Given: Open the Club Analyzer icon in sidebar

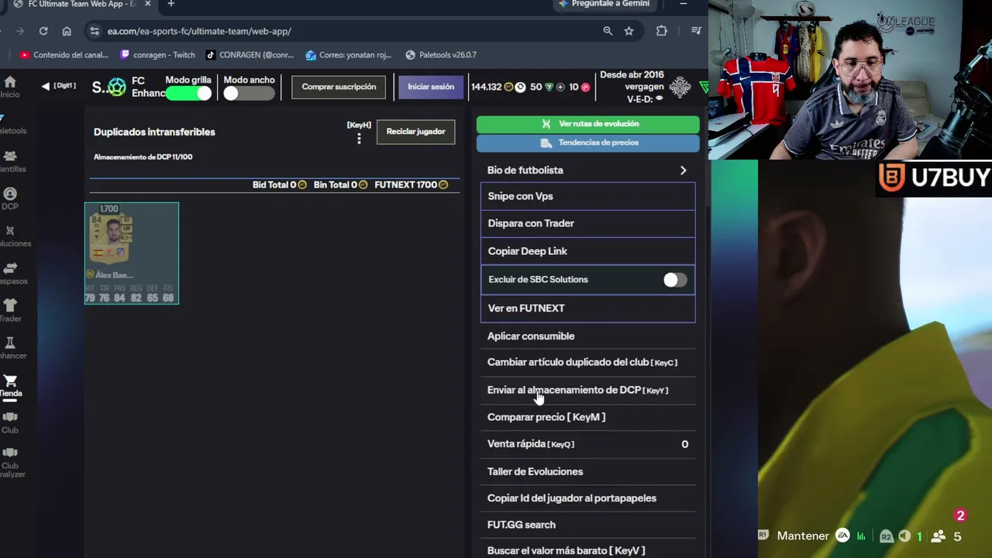Looking at the screenshot, I should point(9,453).
